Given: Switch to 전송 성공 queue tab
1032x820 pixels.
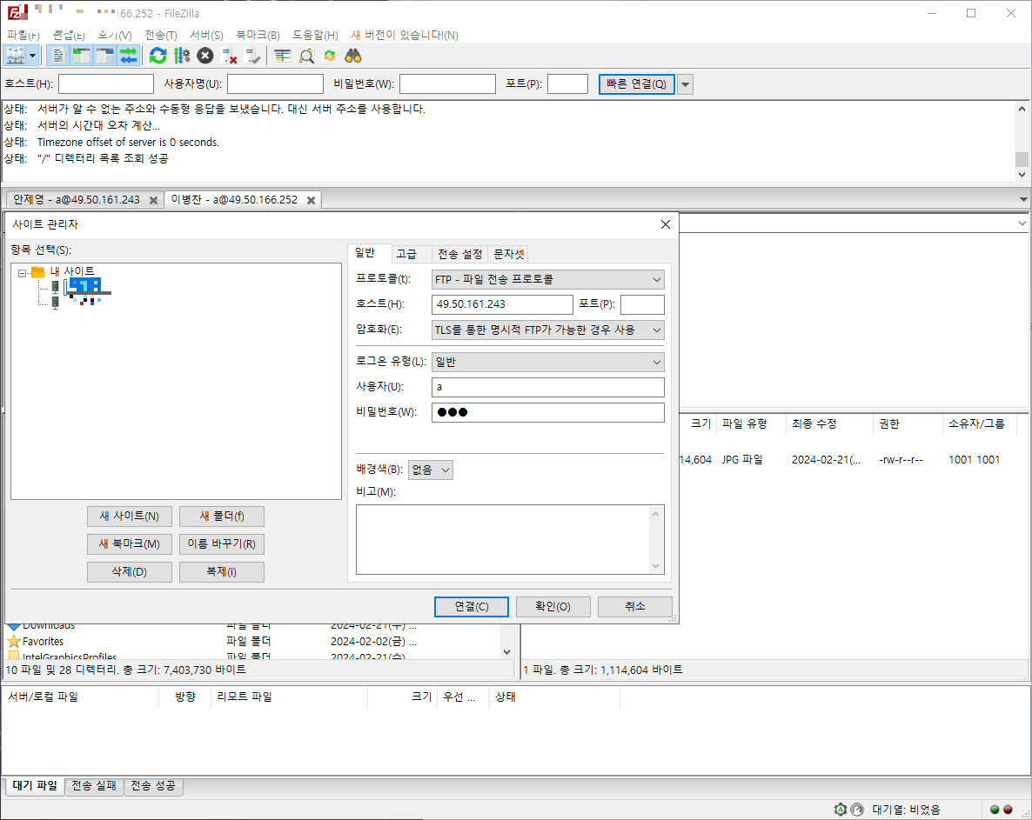Looking at the screenshot, I should 152,786.
